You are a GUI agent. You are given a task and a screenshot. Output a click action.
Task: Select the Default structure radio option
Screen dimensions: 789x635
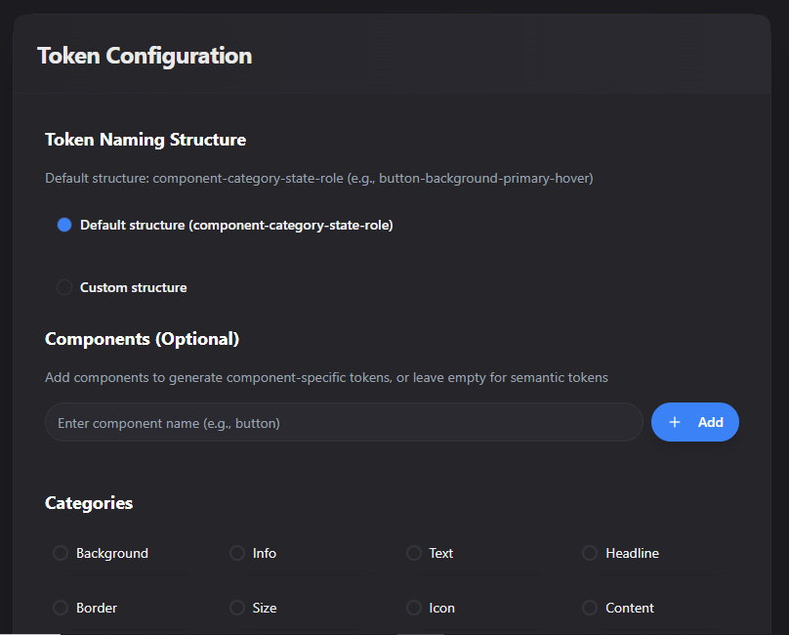(x=63, y=225)
